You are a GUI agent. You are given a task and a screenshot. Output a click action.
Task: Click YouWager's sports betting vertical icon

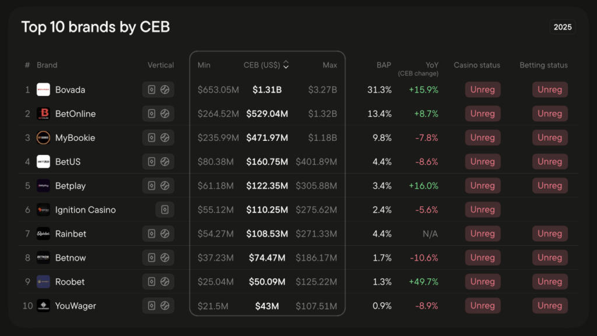tap(165, 306)
